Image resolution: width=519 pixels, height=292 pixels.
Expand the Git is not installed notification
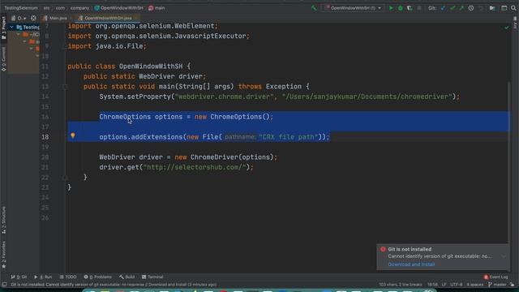503,256
